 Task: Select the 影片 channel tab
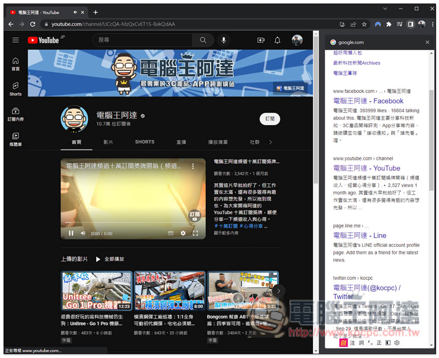108,142
